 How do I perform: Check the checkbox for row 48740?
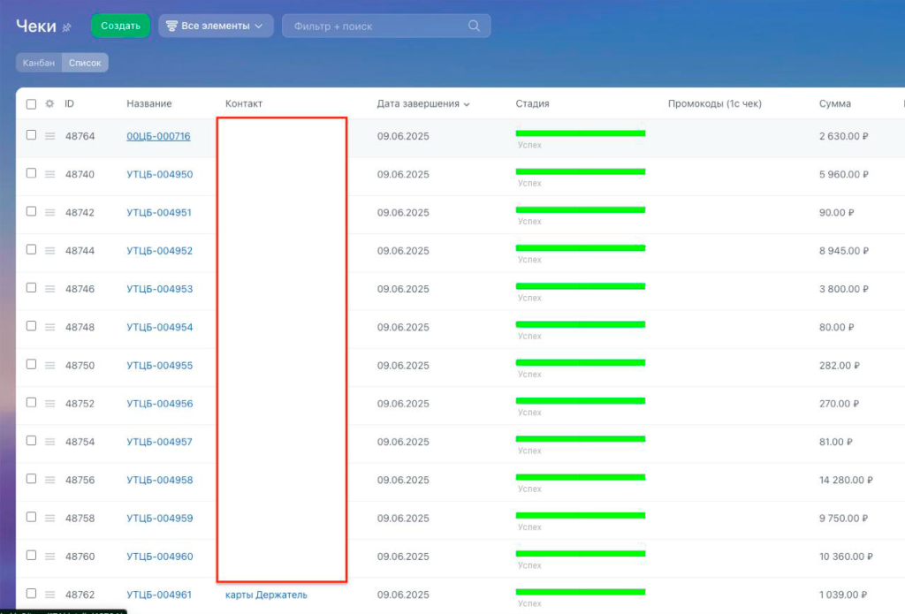tap(31, 174)
